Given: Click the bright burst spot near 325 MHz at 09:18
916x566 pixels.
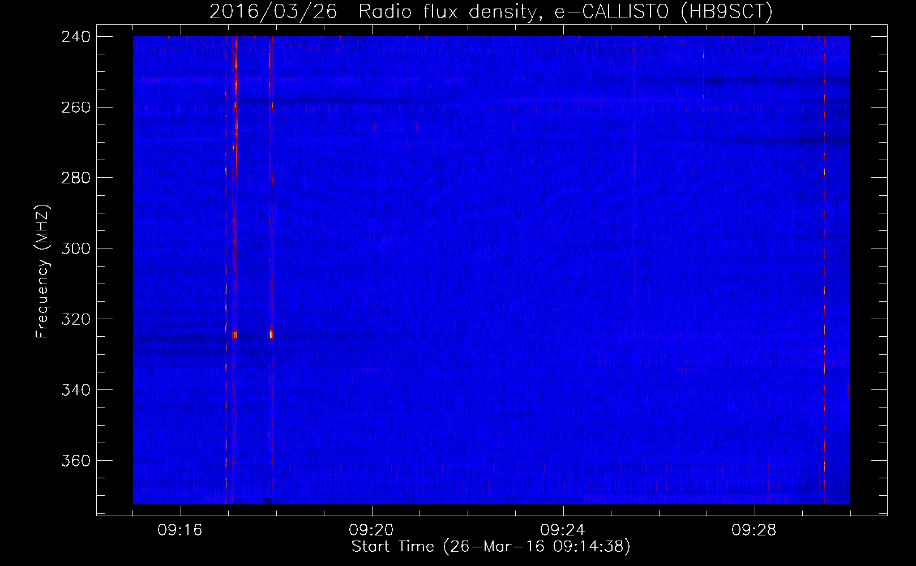Looking at the screenshot, I should click(x=271, y=334).
